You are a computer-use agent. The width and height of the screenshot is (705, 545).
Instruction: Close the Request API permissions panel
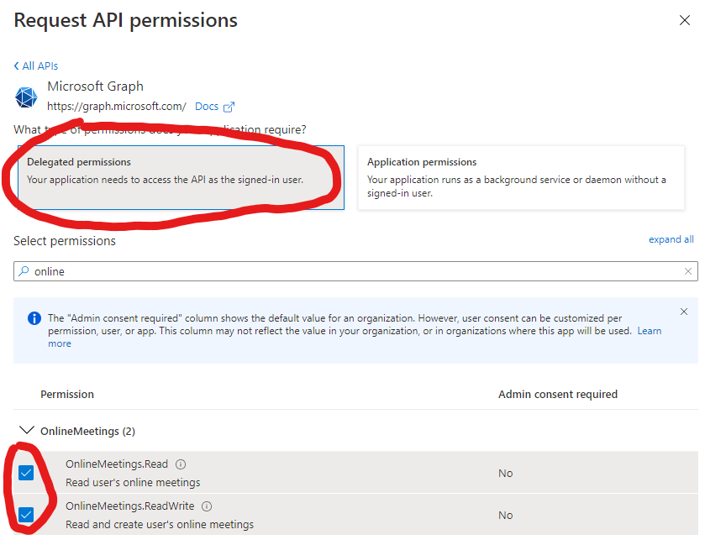click(684, 20)
